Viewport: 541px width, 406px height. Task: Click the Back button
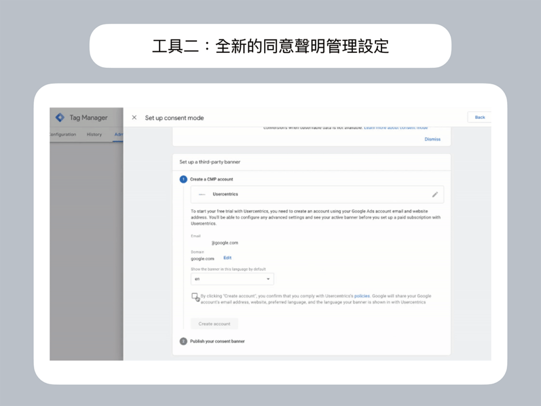479,117
